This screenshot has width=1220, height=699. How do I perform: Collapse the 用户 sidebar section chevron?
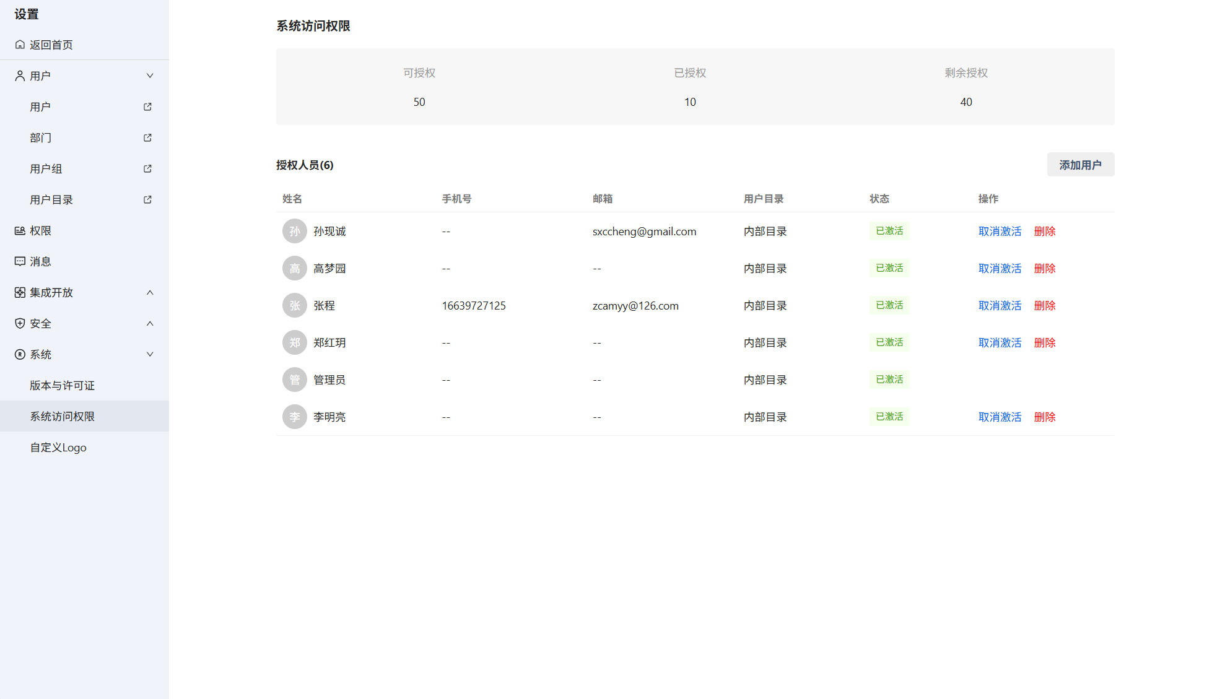pyautogui.click(x=150, y=76)
